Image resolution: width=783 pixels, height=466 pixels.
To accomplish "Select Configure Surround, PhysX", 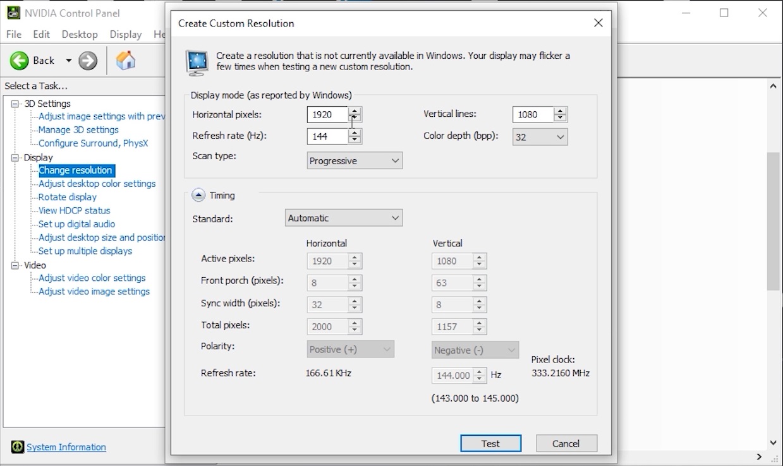I will pyautogui.click(x=93, y=143).
